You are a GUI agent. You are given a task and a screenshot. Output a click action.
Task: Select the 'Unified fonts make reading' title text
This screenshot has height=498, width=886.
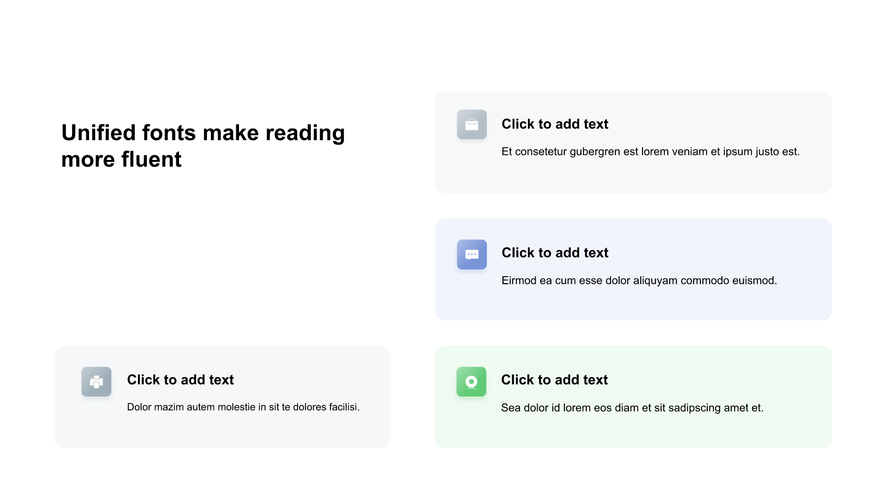click(x=203, y=133)
